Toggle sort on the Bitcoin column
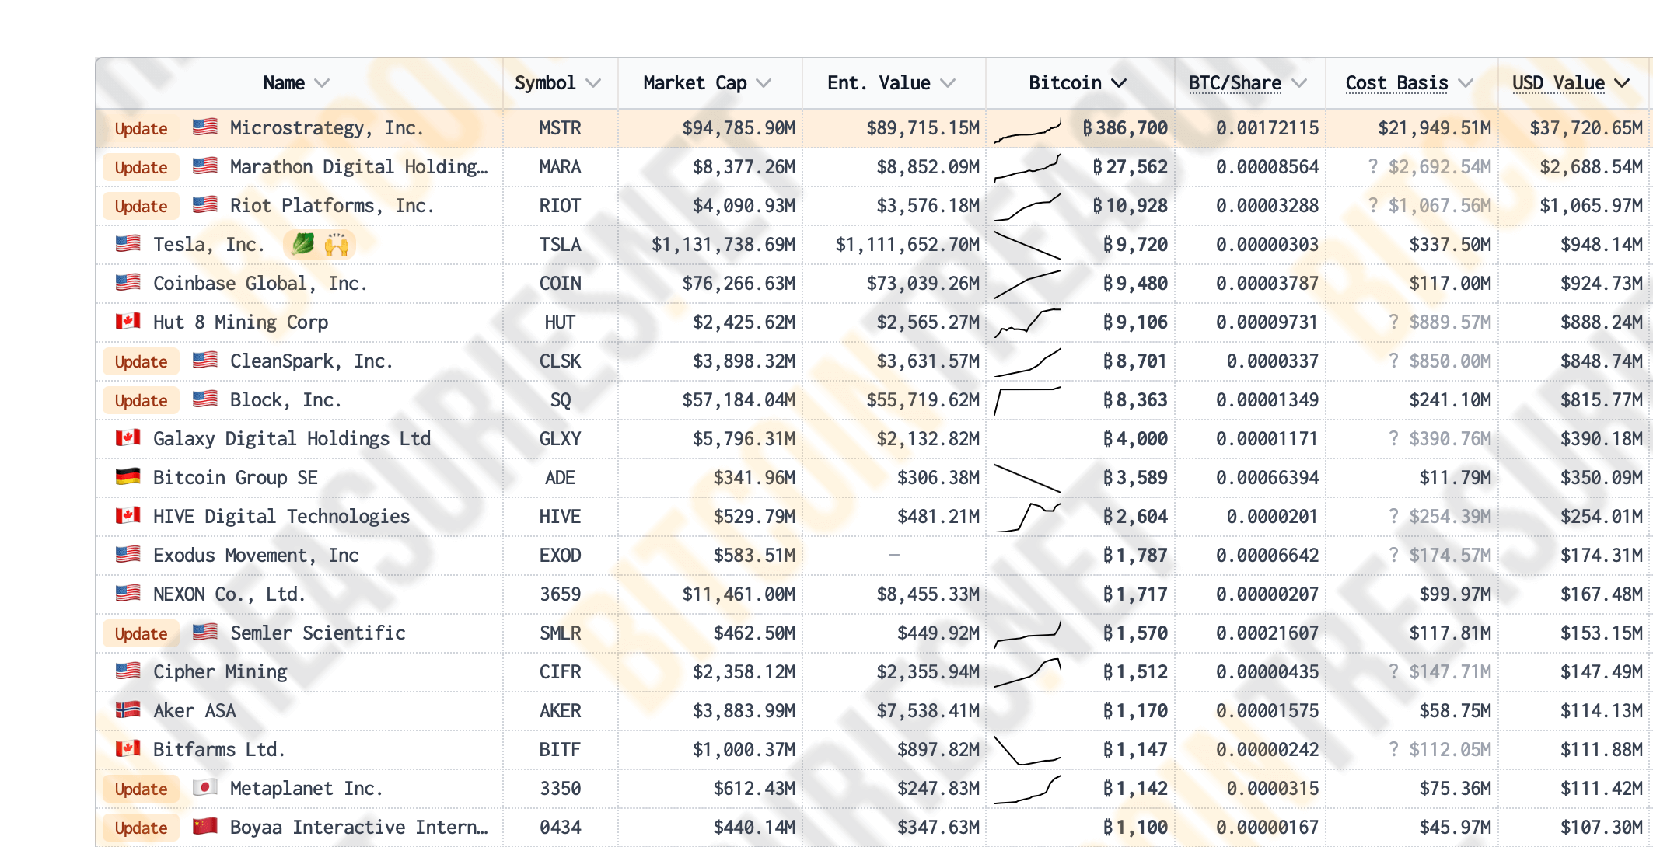1653x847 pixels. click(1119, 83)
